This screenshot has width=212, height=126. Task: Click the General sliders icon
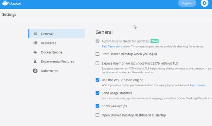click(35, 34)
